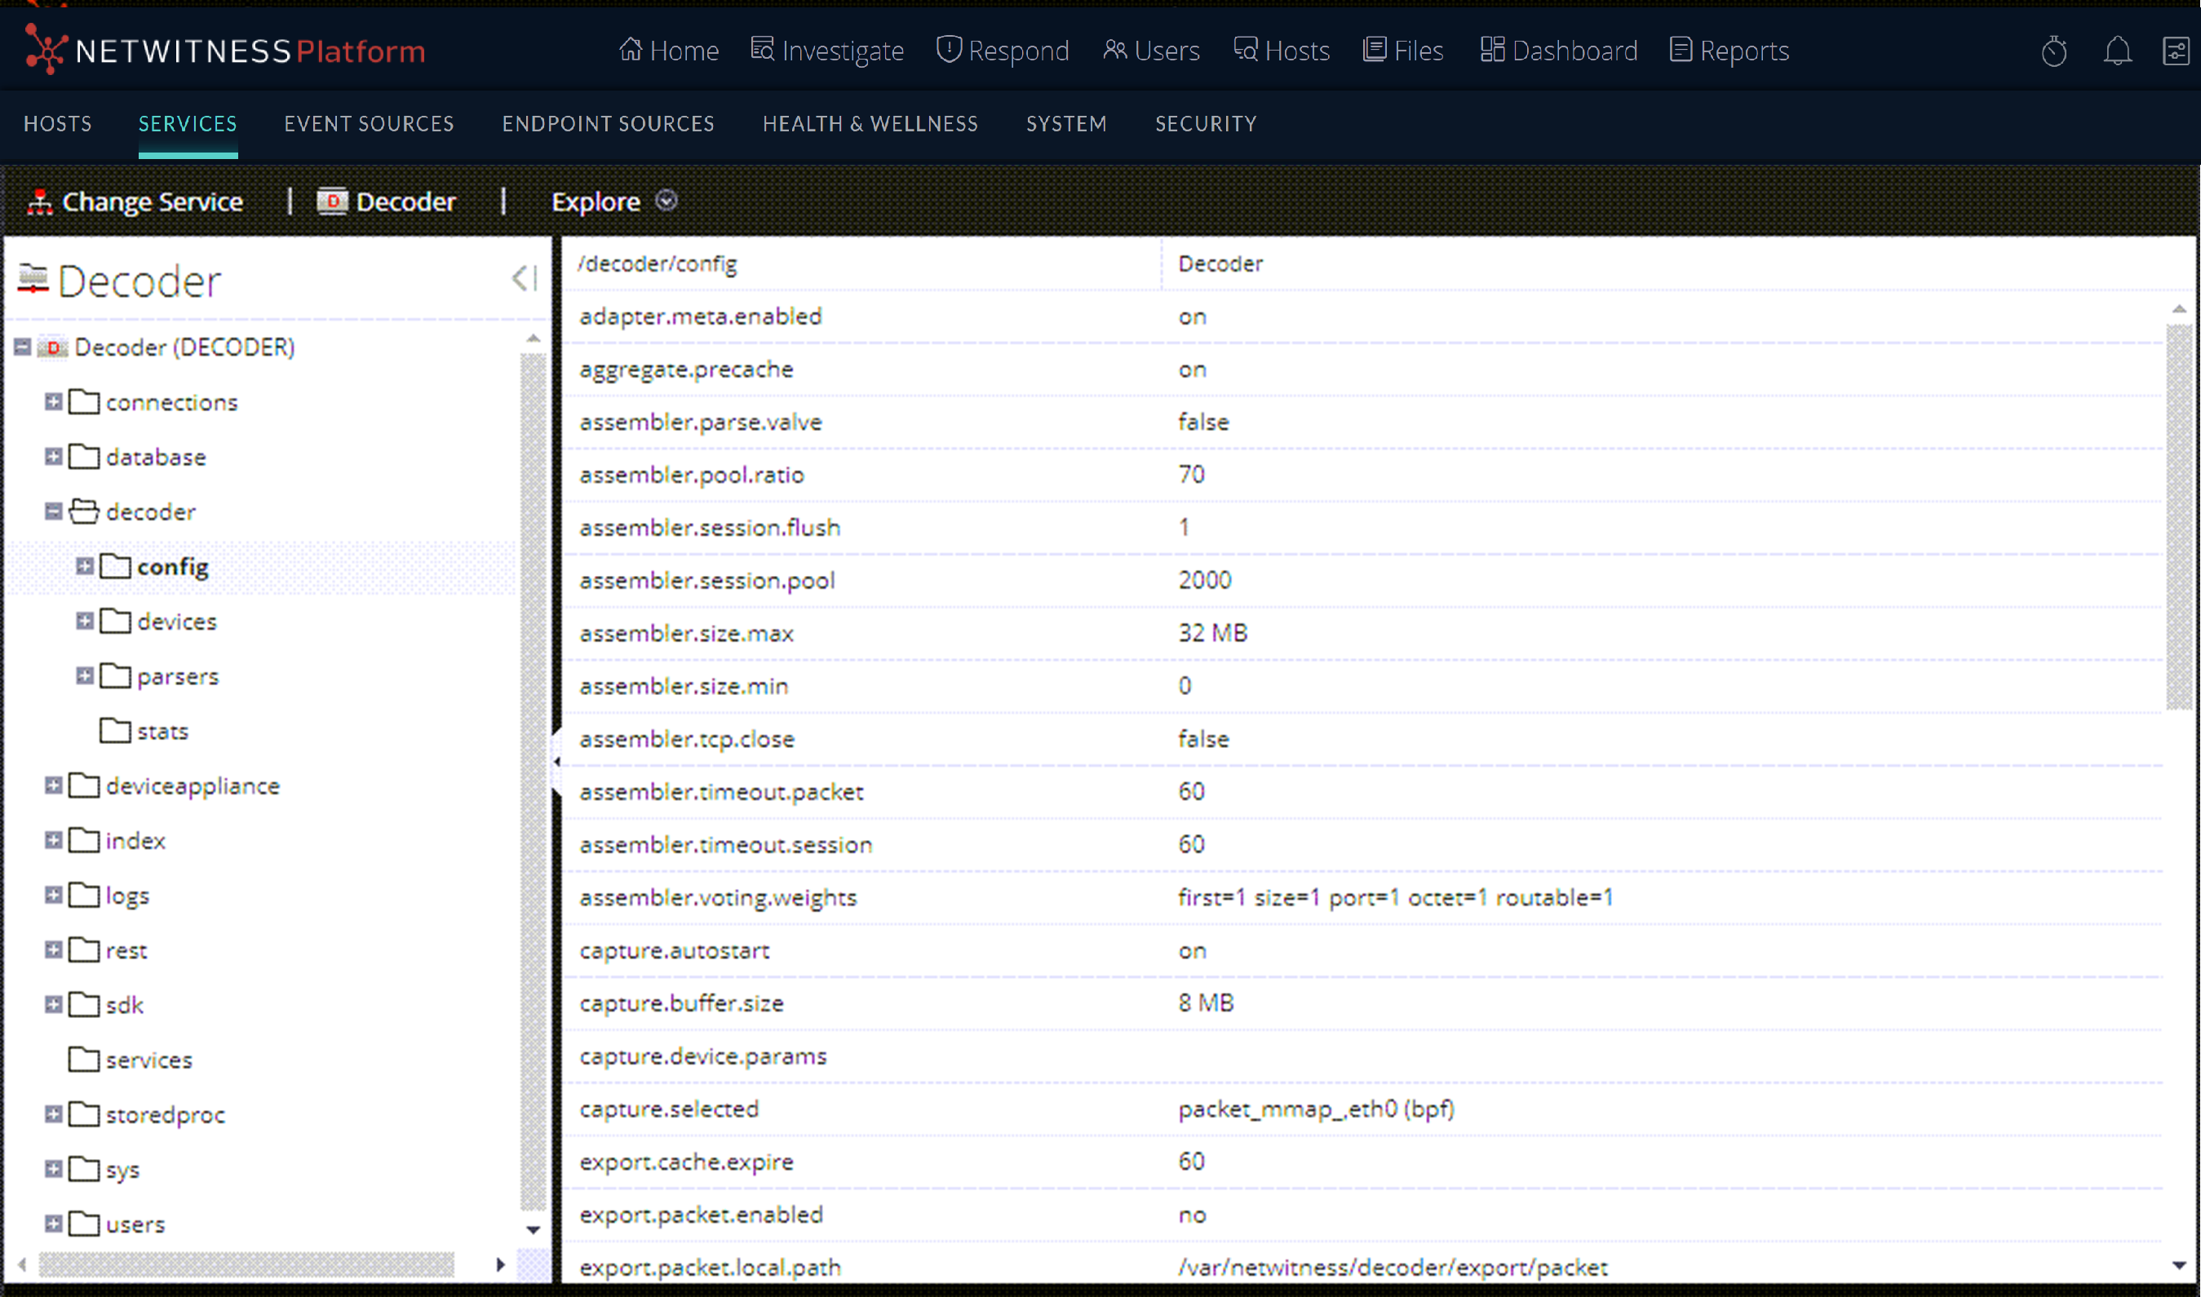Click the Change Service network icon
The width and height of the screenshot is (2201, 1297).
coord(39,202)
